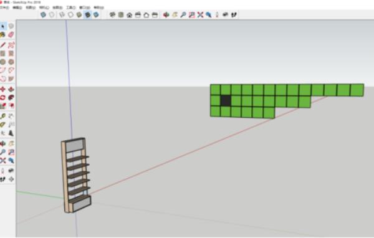
Task: Pick the Eraser tool in left toolbar
Action: tap(11, 35)
